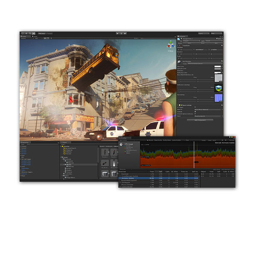
Task: Select the Move tool in the Unity toolbar
Action: [26, 33]
